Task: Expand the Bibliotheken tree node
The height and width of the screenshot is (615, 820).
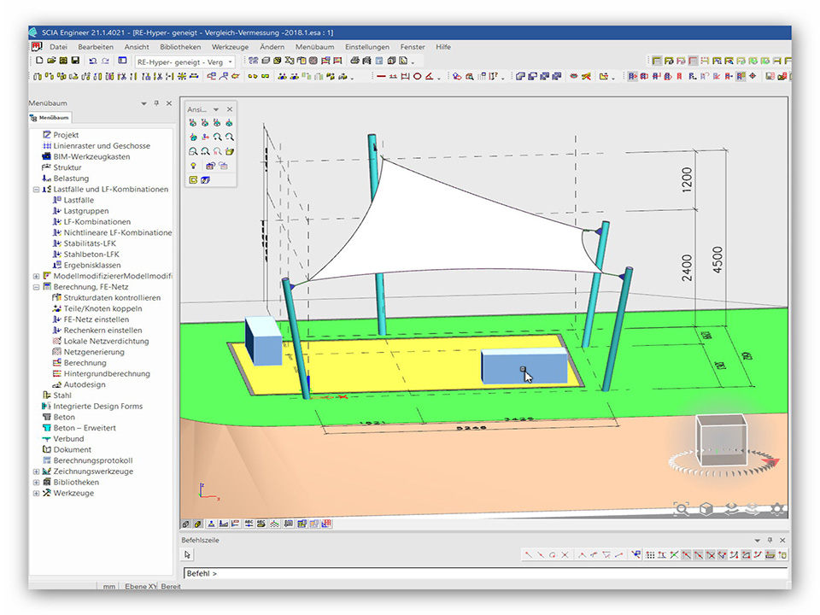Action: [36, 483]
